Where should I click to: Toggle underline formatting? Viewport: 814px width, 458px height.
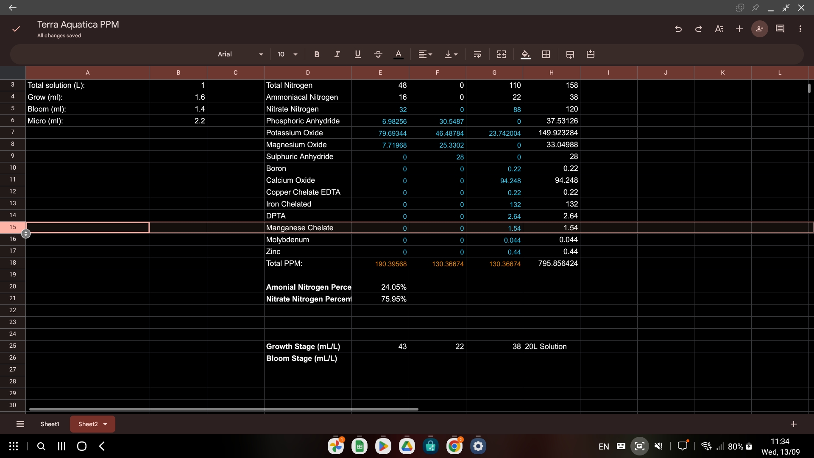coord(357,54)
